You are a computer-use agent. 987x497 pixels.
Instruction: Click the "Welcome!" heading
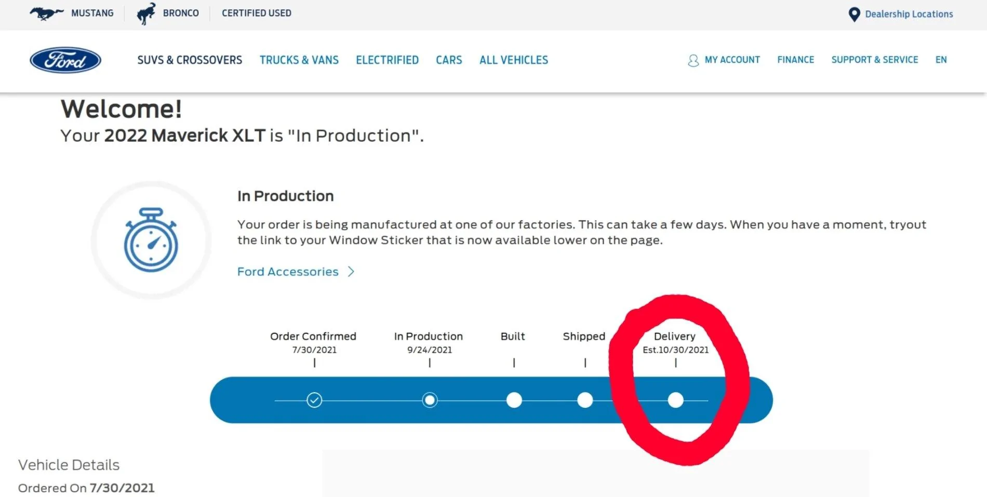(x=122, y=109)
